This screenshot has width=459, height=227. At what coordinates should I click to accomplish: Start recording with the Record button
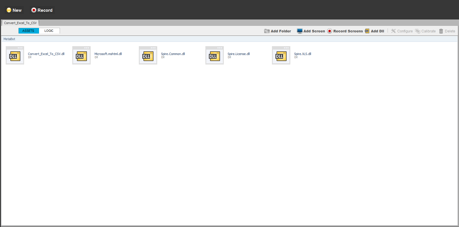42,10
